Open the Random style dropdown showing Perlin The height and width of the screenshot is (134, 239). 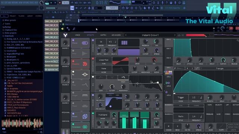click(181, 117)
